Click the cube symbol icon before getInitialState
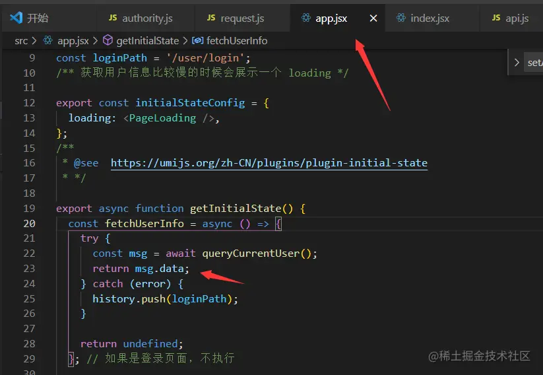The width and height of the screenshot is (543, 375). point(108,40)
